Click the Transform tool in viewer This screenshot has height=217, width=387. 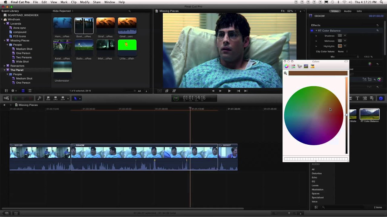point(159,91)
